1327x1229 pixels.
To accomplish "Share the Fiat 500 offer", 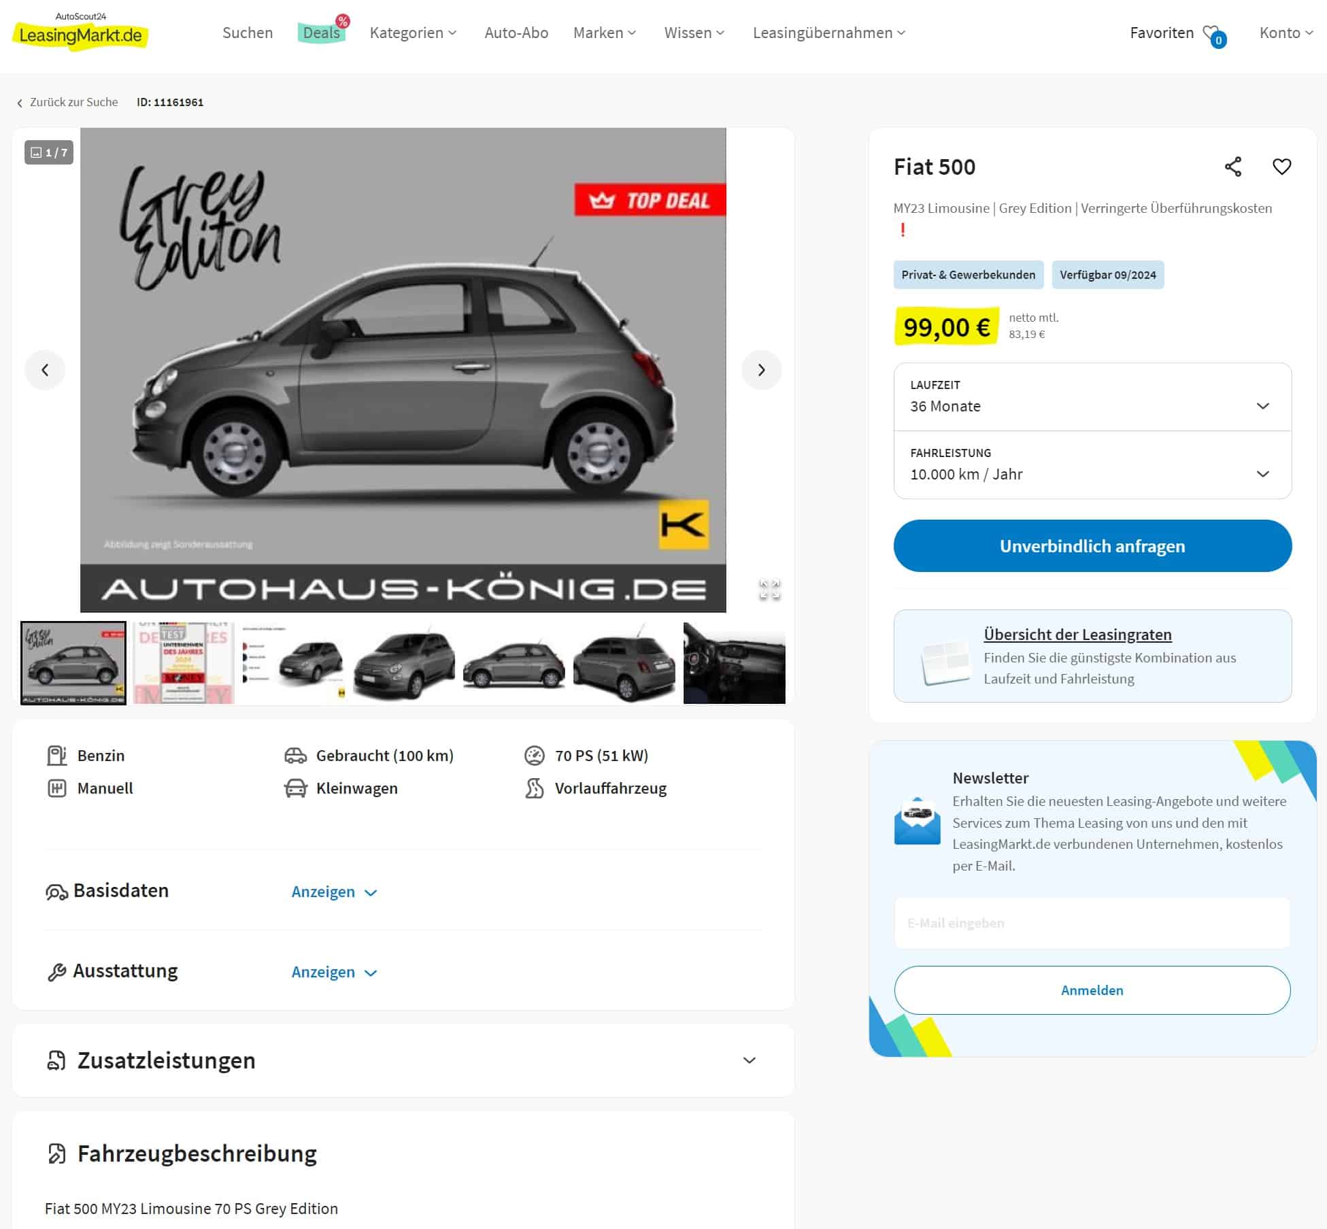I will (1233, 167).
